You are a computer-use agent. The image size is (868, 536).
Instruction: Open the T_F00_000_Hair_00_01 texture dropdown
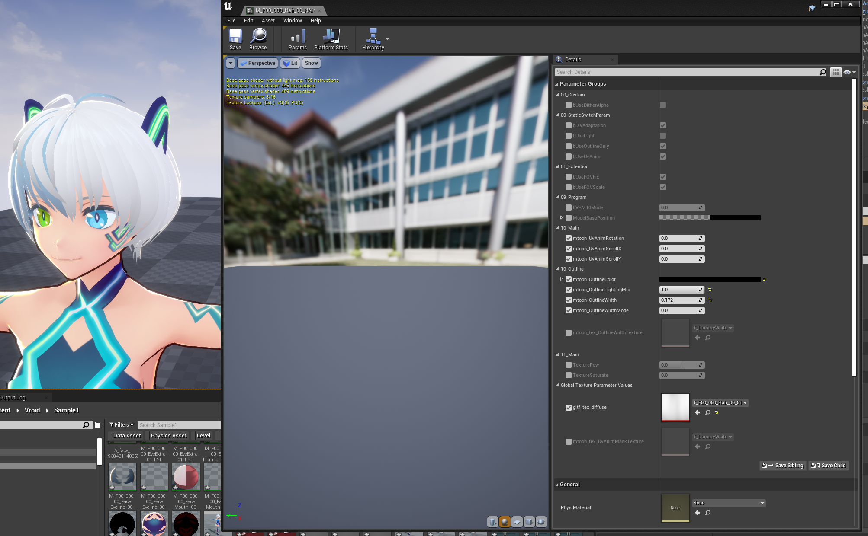720,402
